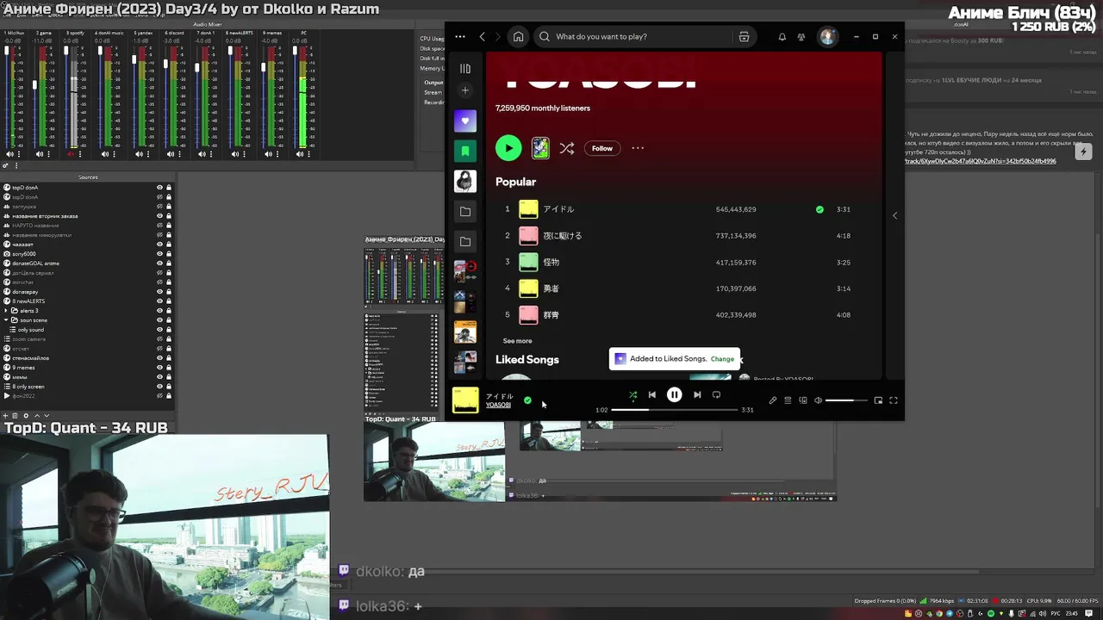The image size is (1103, 620).
Task: Open Spotify profile avatar menu
Action: pos(827,37)
